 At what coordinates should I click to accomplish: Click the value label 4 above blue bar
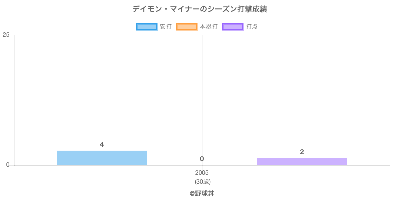coord(102,144)
